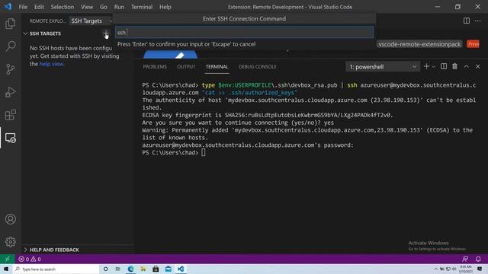Click the feedback icon in status bar
This screenshot has height=274, width=488.
pos(465,259)
